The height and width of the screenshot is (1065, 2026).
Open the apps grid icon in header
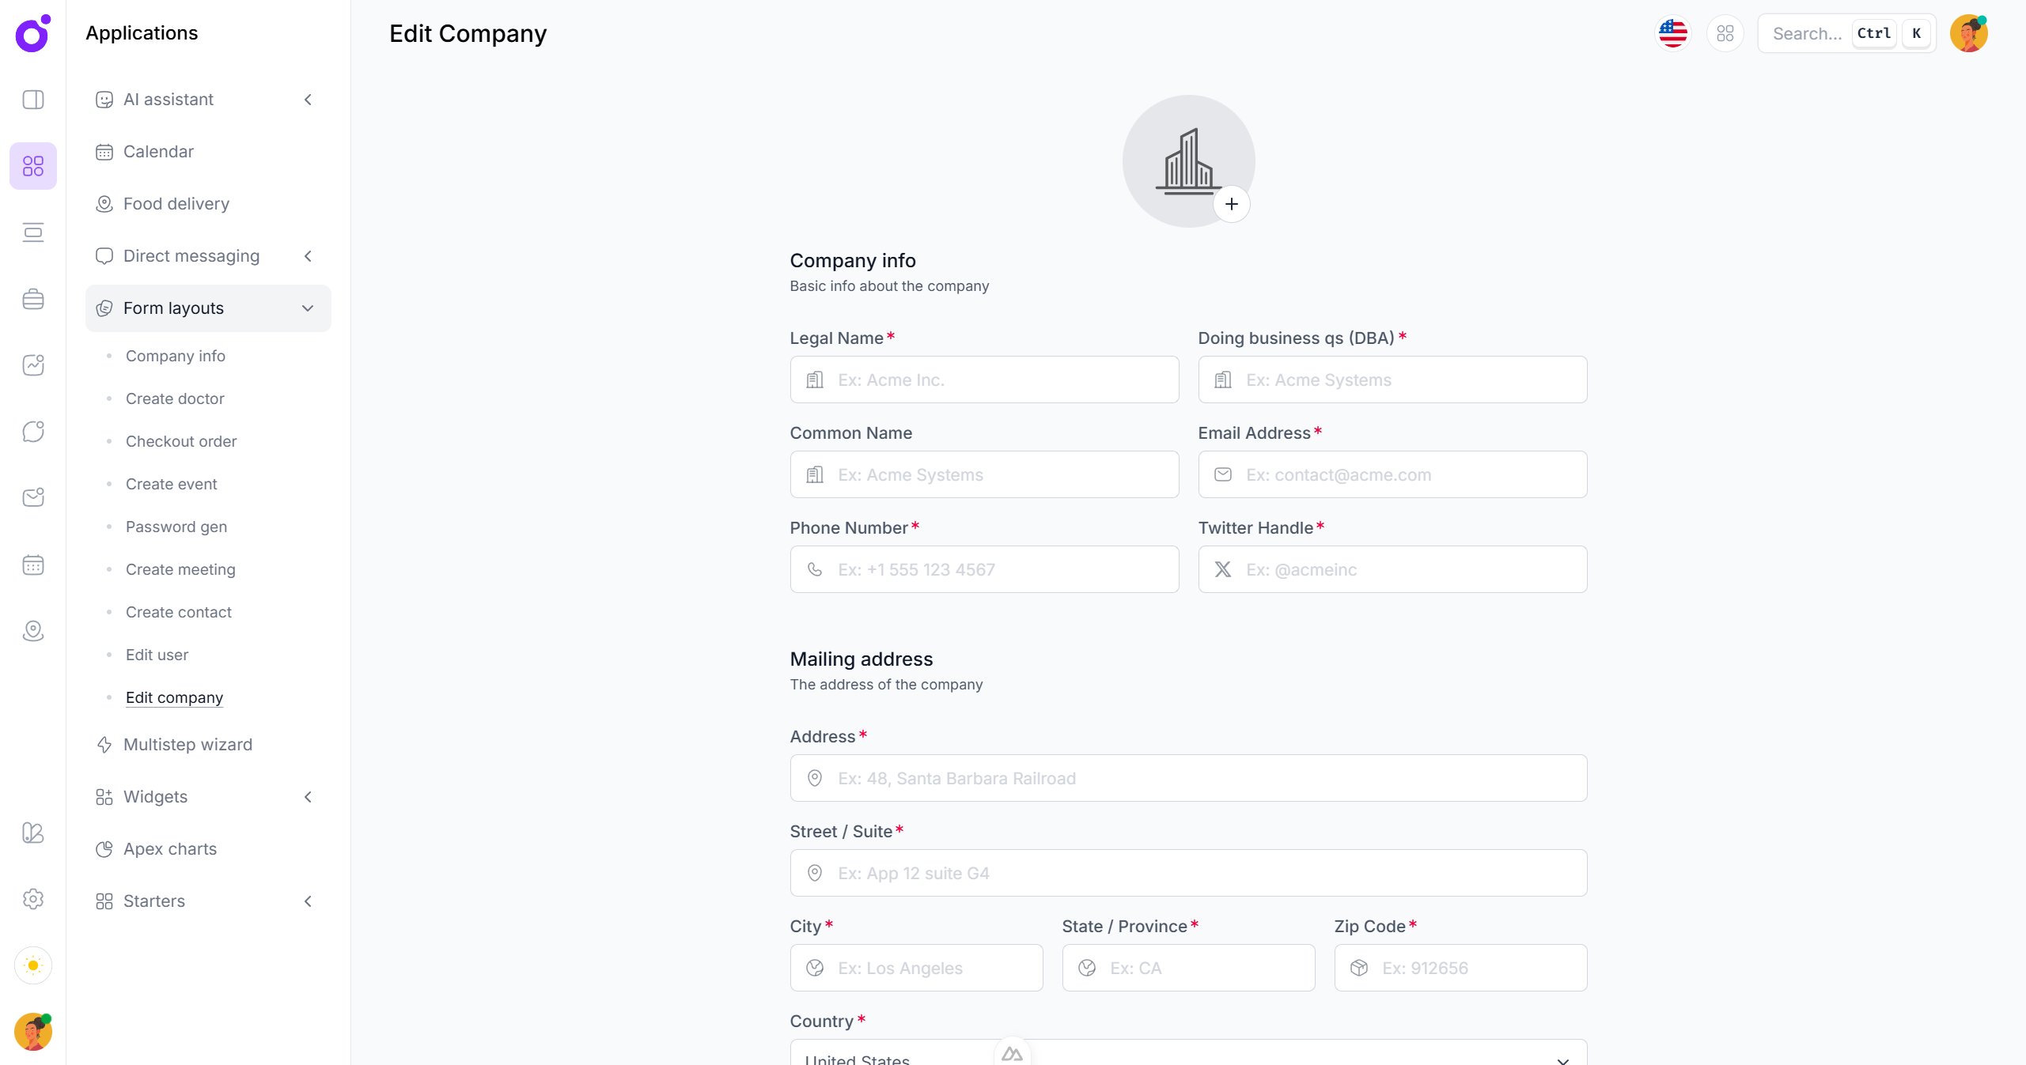(1725, 33)
